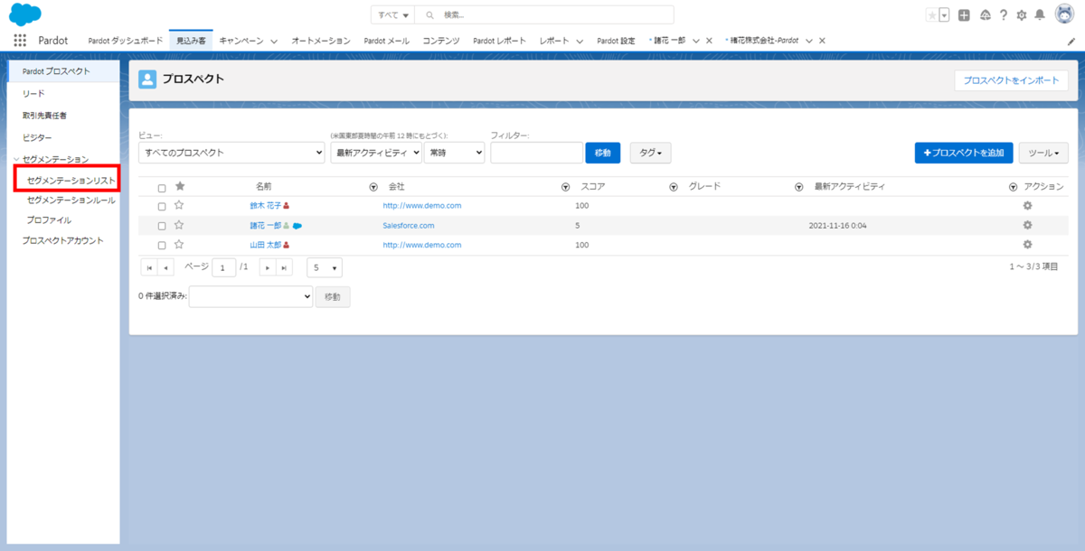Star the 山田 太郎 prospect row
Screen dimensions: 1085x551
179,245
